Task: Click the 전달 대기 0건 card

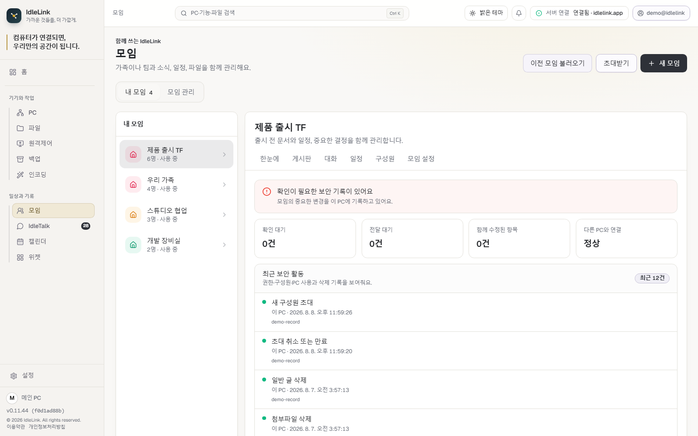Action: [412, 238]
